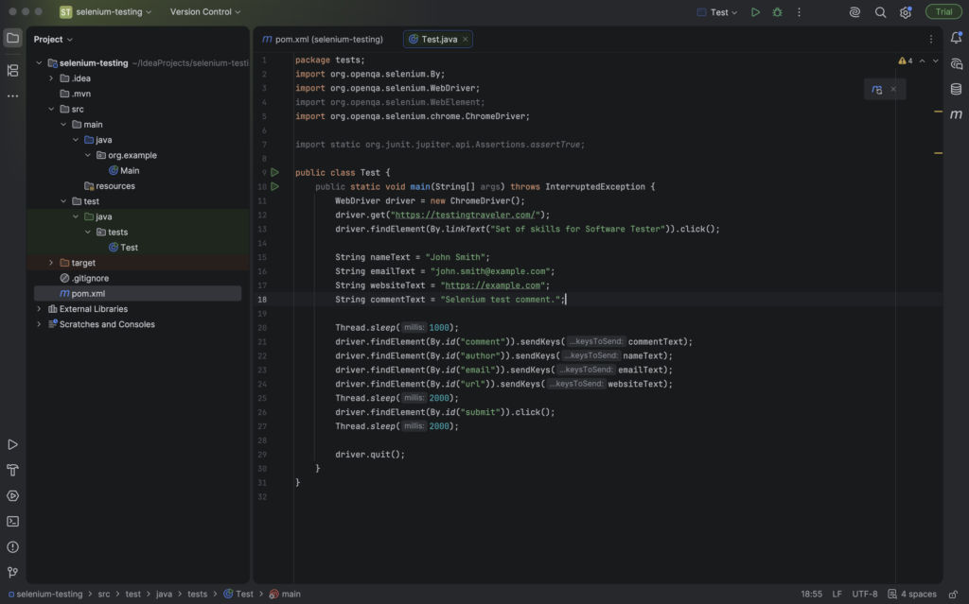969x604 pixels.
Task: Open the Notifications bell panel
Action: point(956,38)
